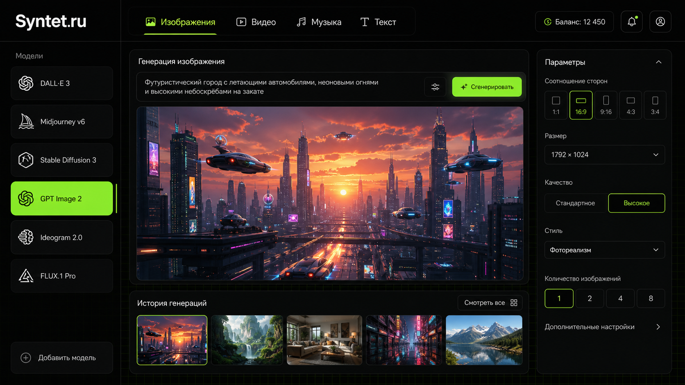This screenshot has width=685, height=385.
Task: Switch to the Видео tab
Action: [x=256, y=22]
